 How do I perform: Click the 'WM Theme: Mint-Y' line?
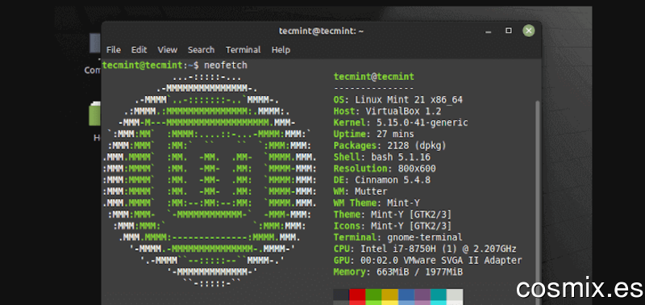click(x=377, y=203)
